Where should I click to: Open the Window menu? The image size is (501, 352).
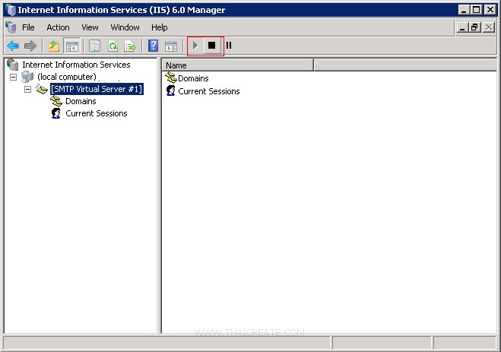(125, 27)
